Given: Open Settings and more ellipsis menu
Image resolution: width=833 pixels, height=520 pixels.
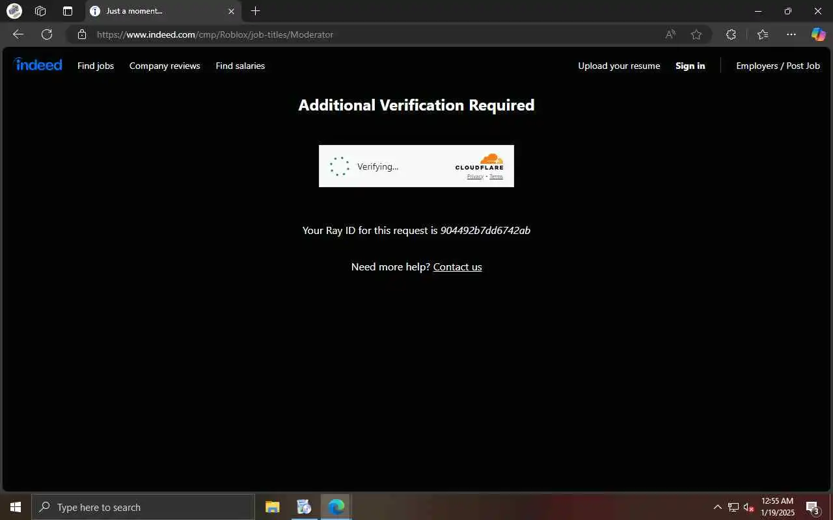Looking at the screenshot, I should [791, 34].
